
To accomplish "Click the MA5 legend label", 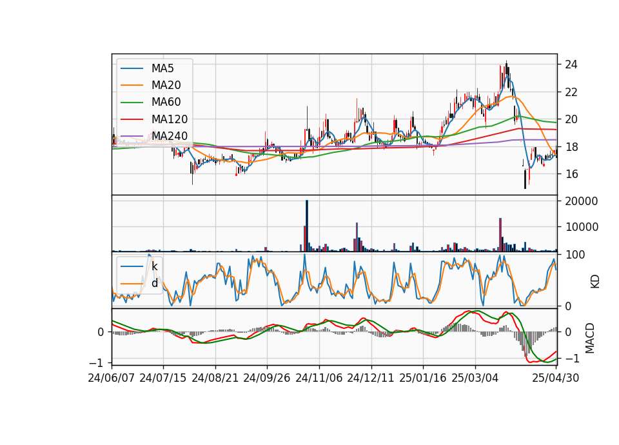I will point(162,68).
